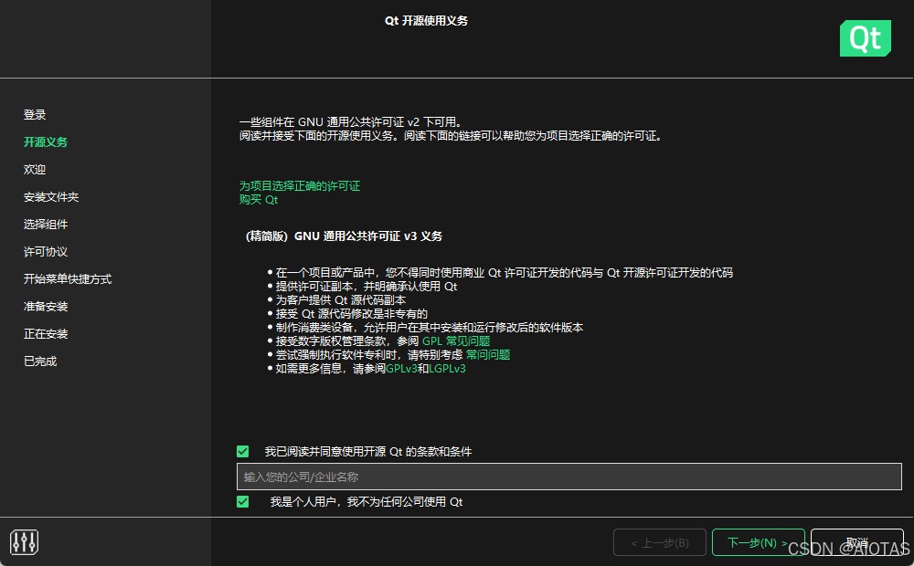The height and width of the screenshot is (566, 914).
Task: Select 开源义务 step in sidebar
Action: (46, 142)
